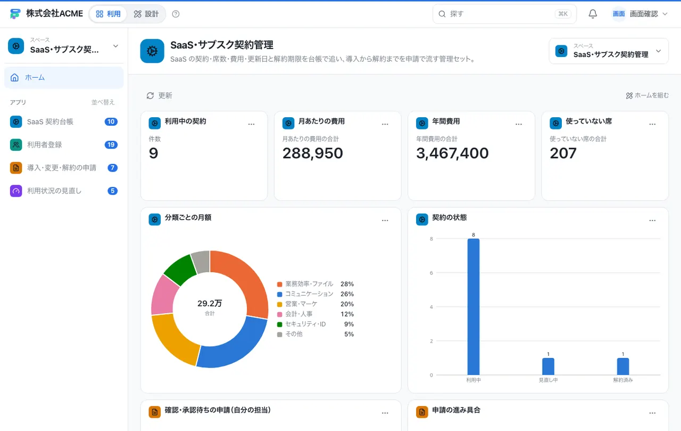Open the 月あたりの費用 card options menu
The height and width of the screenshot is (431, 681).
[385, 124]
